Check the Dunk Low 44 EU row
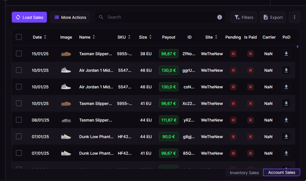The image size is (306, 181). [x=19, y=136]
